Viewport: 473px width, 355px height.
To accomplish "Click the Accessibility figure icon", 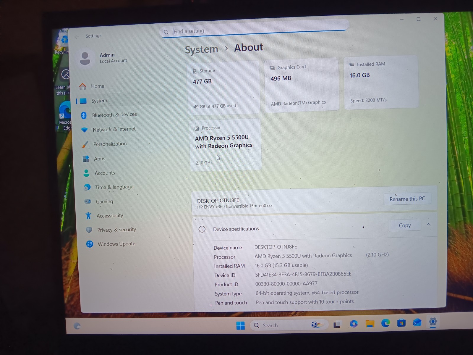I will [x=88, y=216].
